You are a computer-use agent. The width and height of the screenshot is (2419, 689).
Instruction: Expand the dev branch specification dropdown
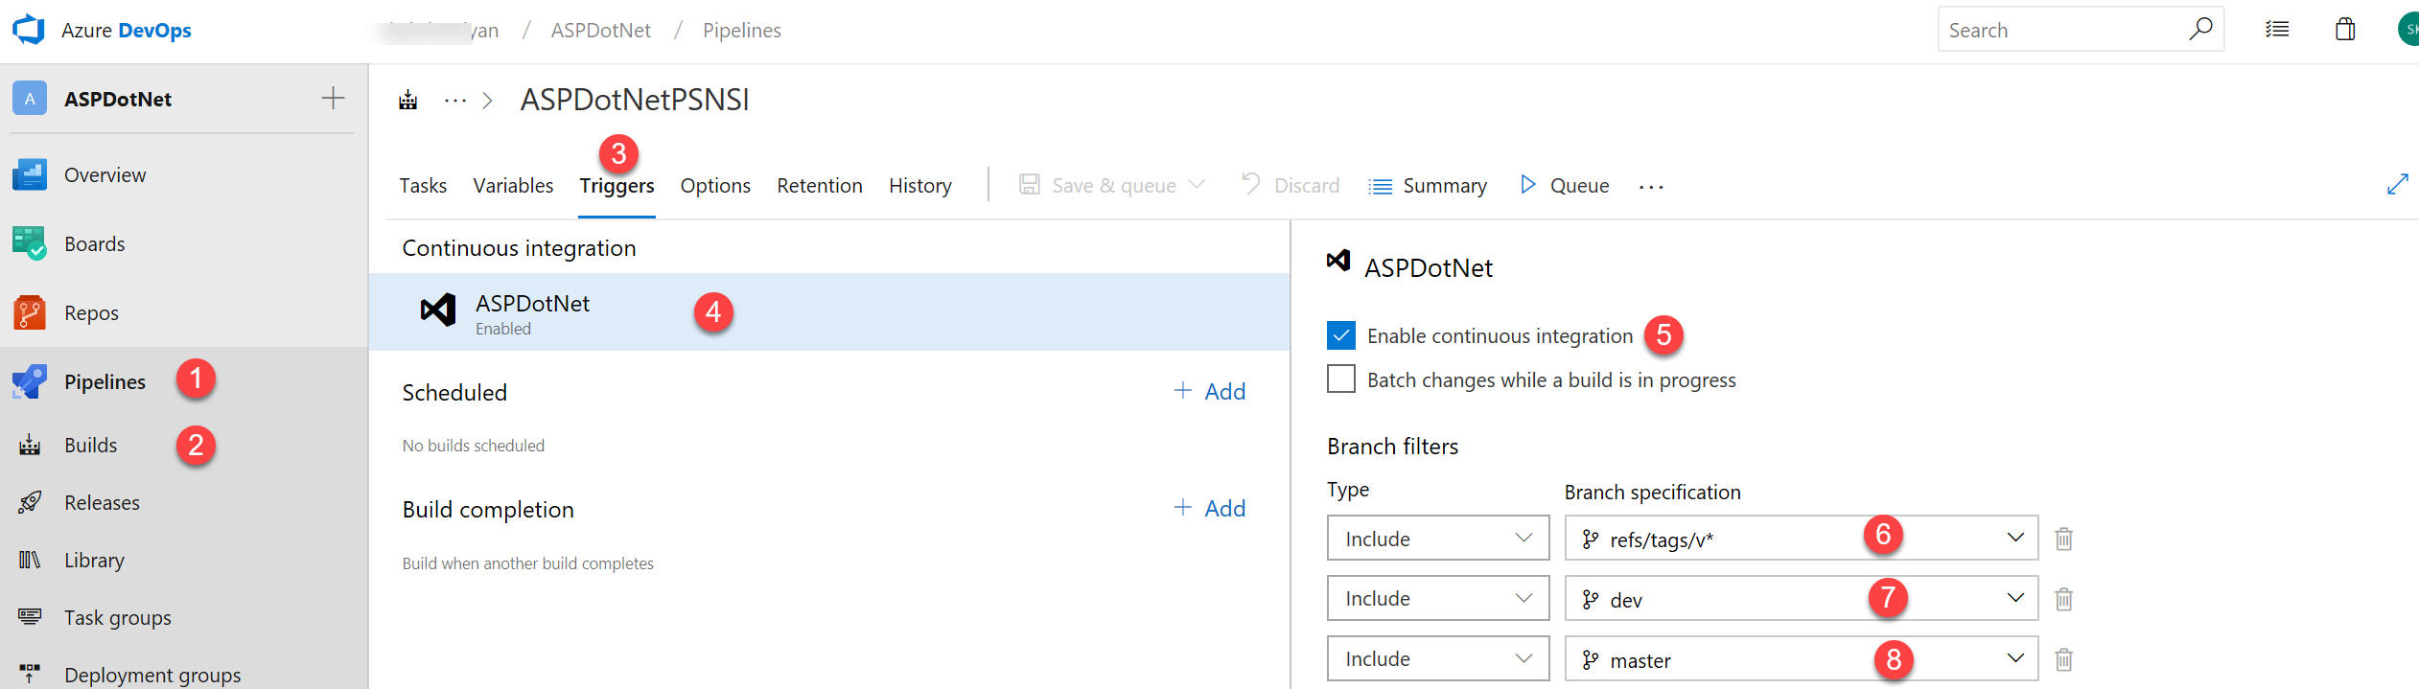pyautogui.click(x=2015, y=598)
